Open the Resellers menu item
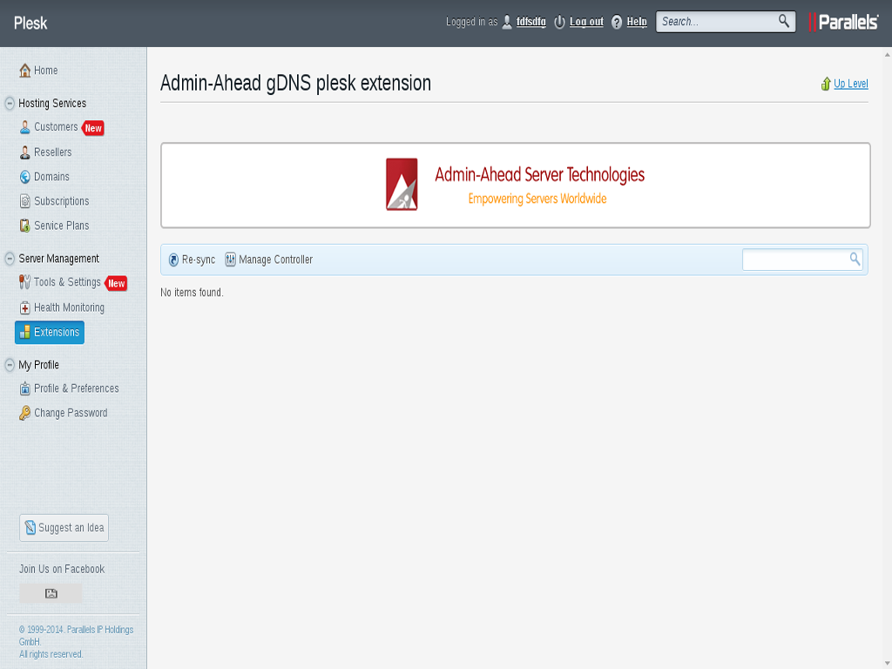This screenshot has width=892, height=669. click(x=53, y=152)
